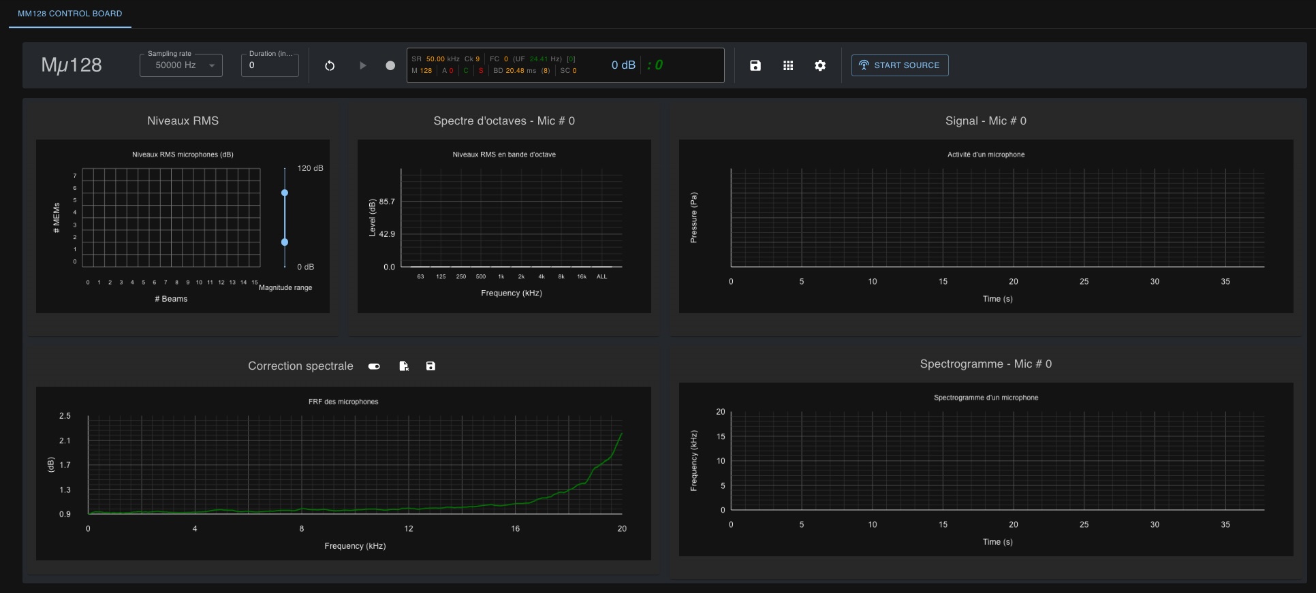This screenshot has width=1316, height=593.
Task: Click the 'Pressure (Pa)' axis label
Action: (693, 217)
